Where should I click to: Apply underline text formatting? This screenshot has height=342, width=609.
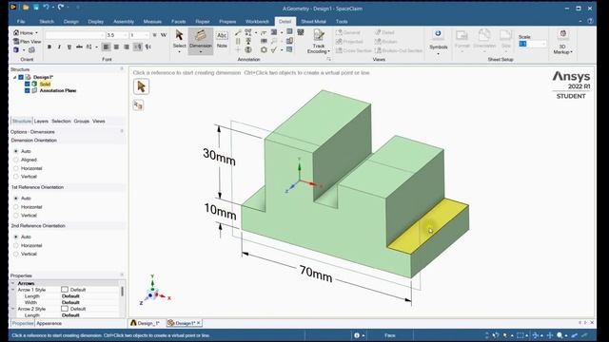69,47
